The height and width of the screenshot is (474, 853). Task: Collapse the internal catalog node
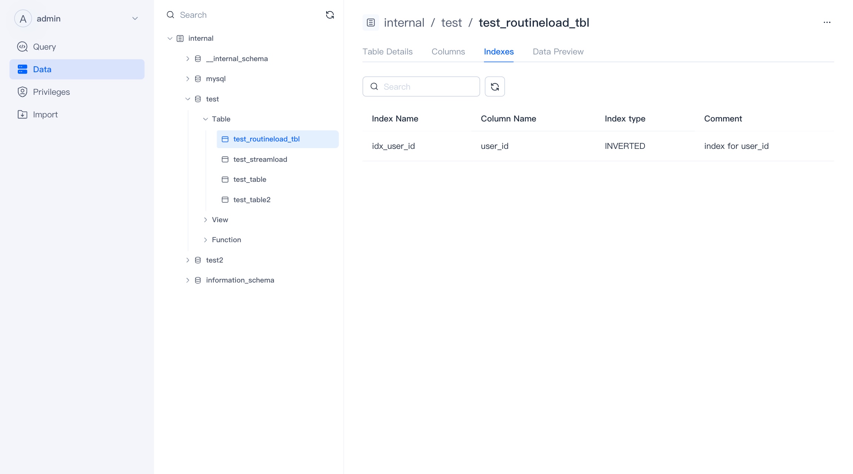coord(170,39)
